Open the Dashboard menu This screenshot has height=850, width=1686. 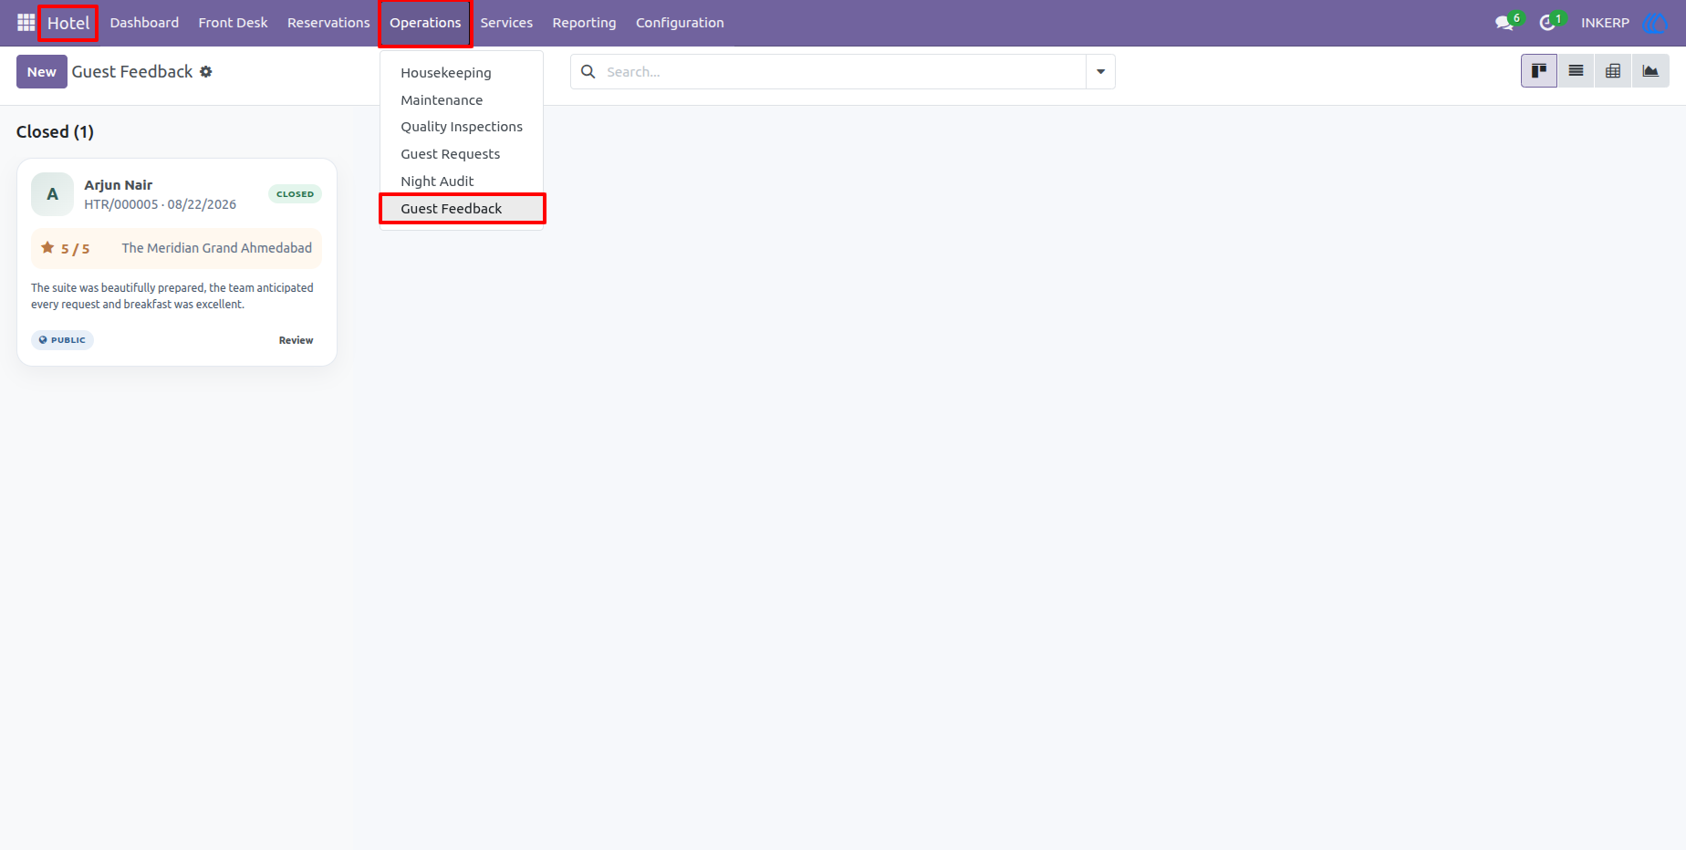coord(144,23)
